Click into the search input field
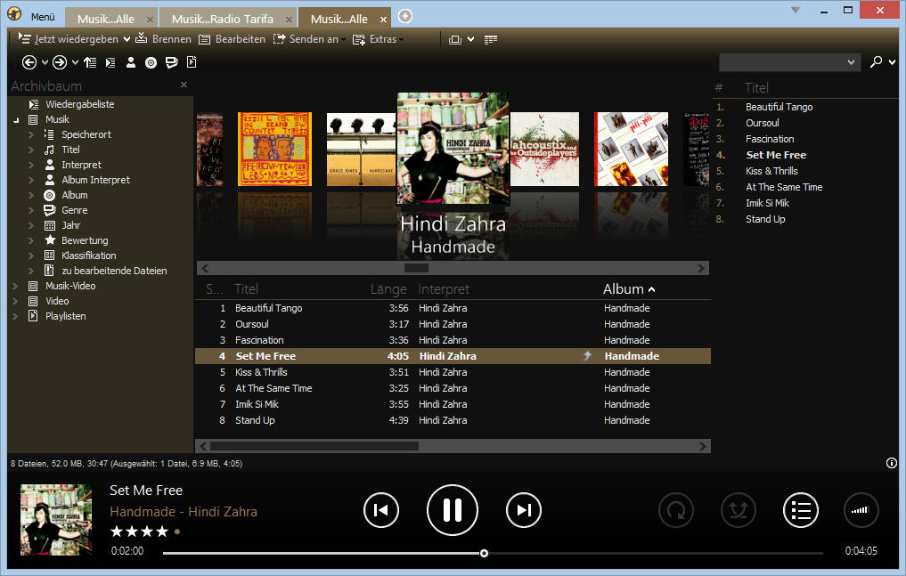 click(783, 61)
